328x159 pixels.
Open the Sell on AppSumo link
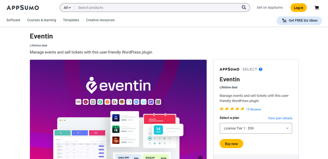(x=270, y=8)
